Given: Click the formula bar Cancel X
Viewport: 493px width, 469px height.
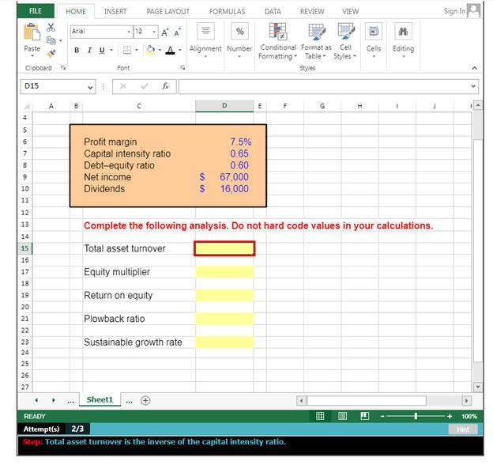Looking at the screenshot, I should pos(123,86).
